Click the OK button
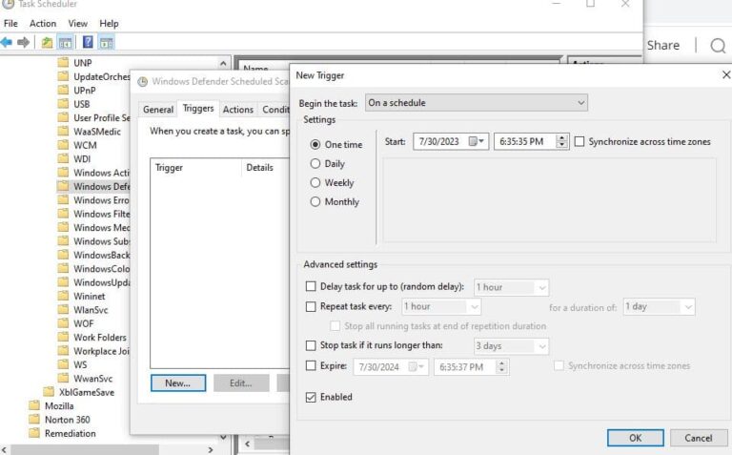 [x=635, y=438]
